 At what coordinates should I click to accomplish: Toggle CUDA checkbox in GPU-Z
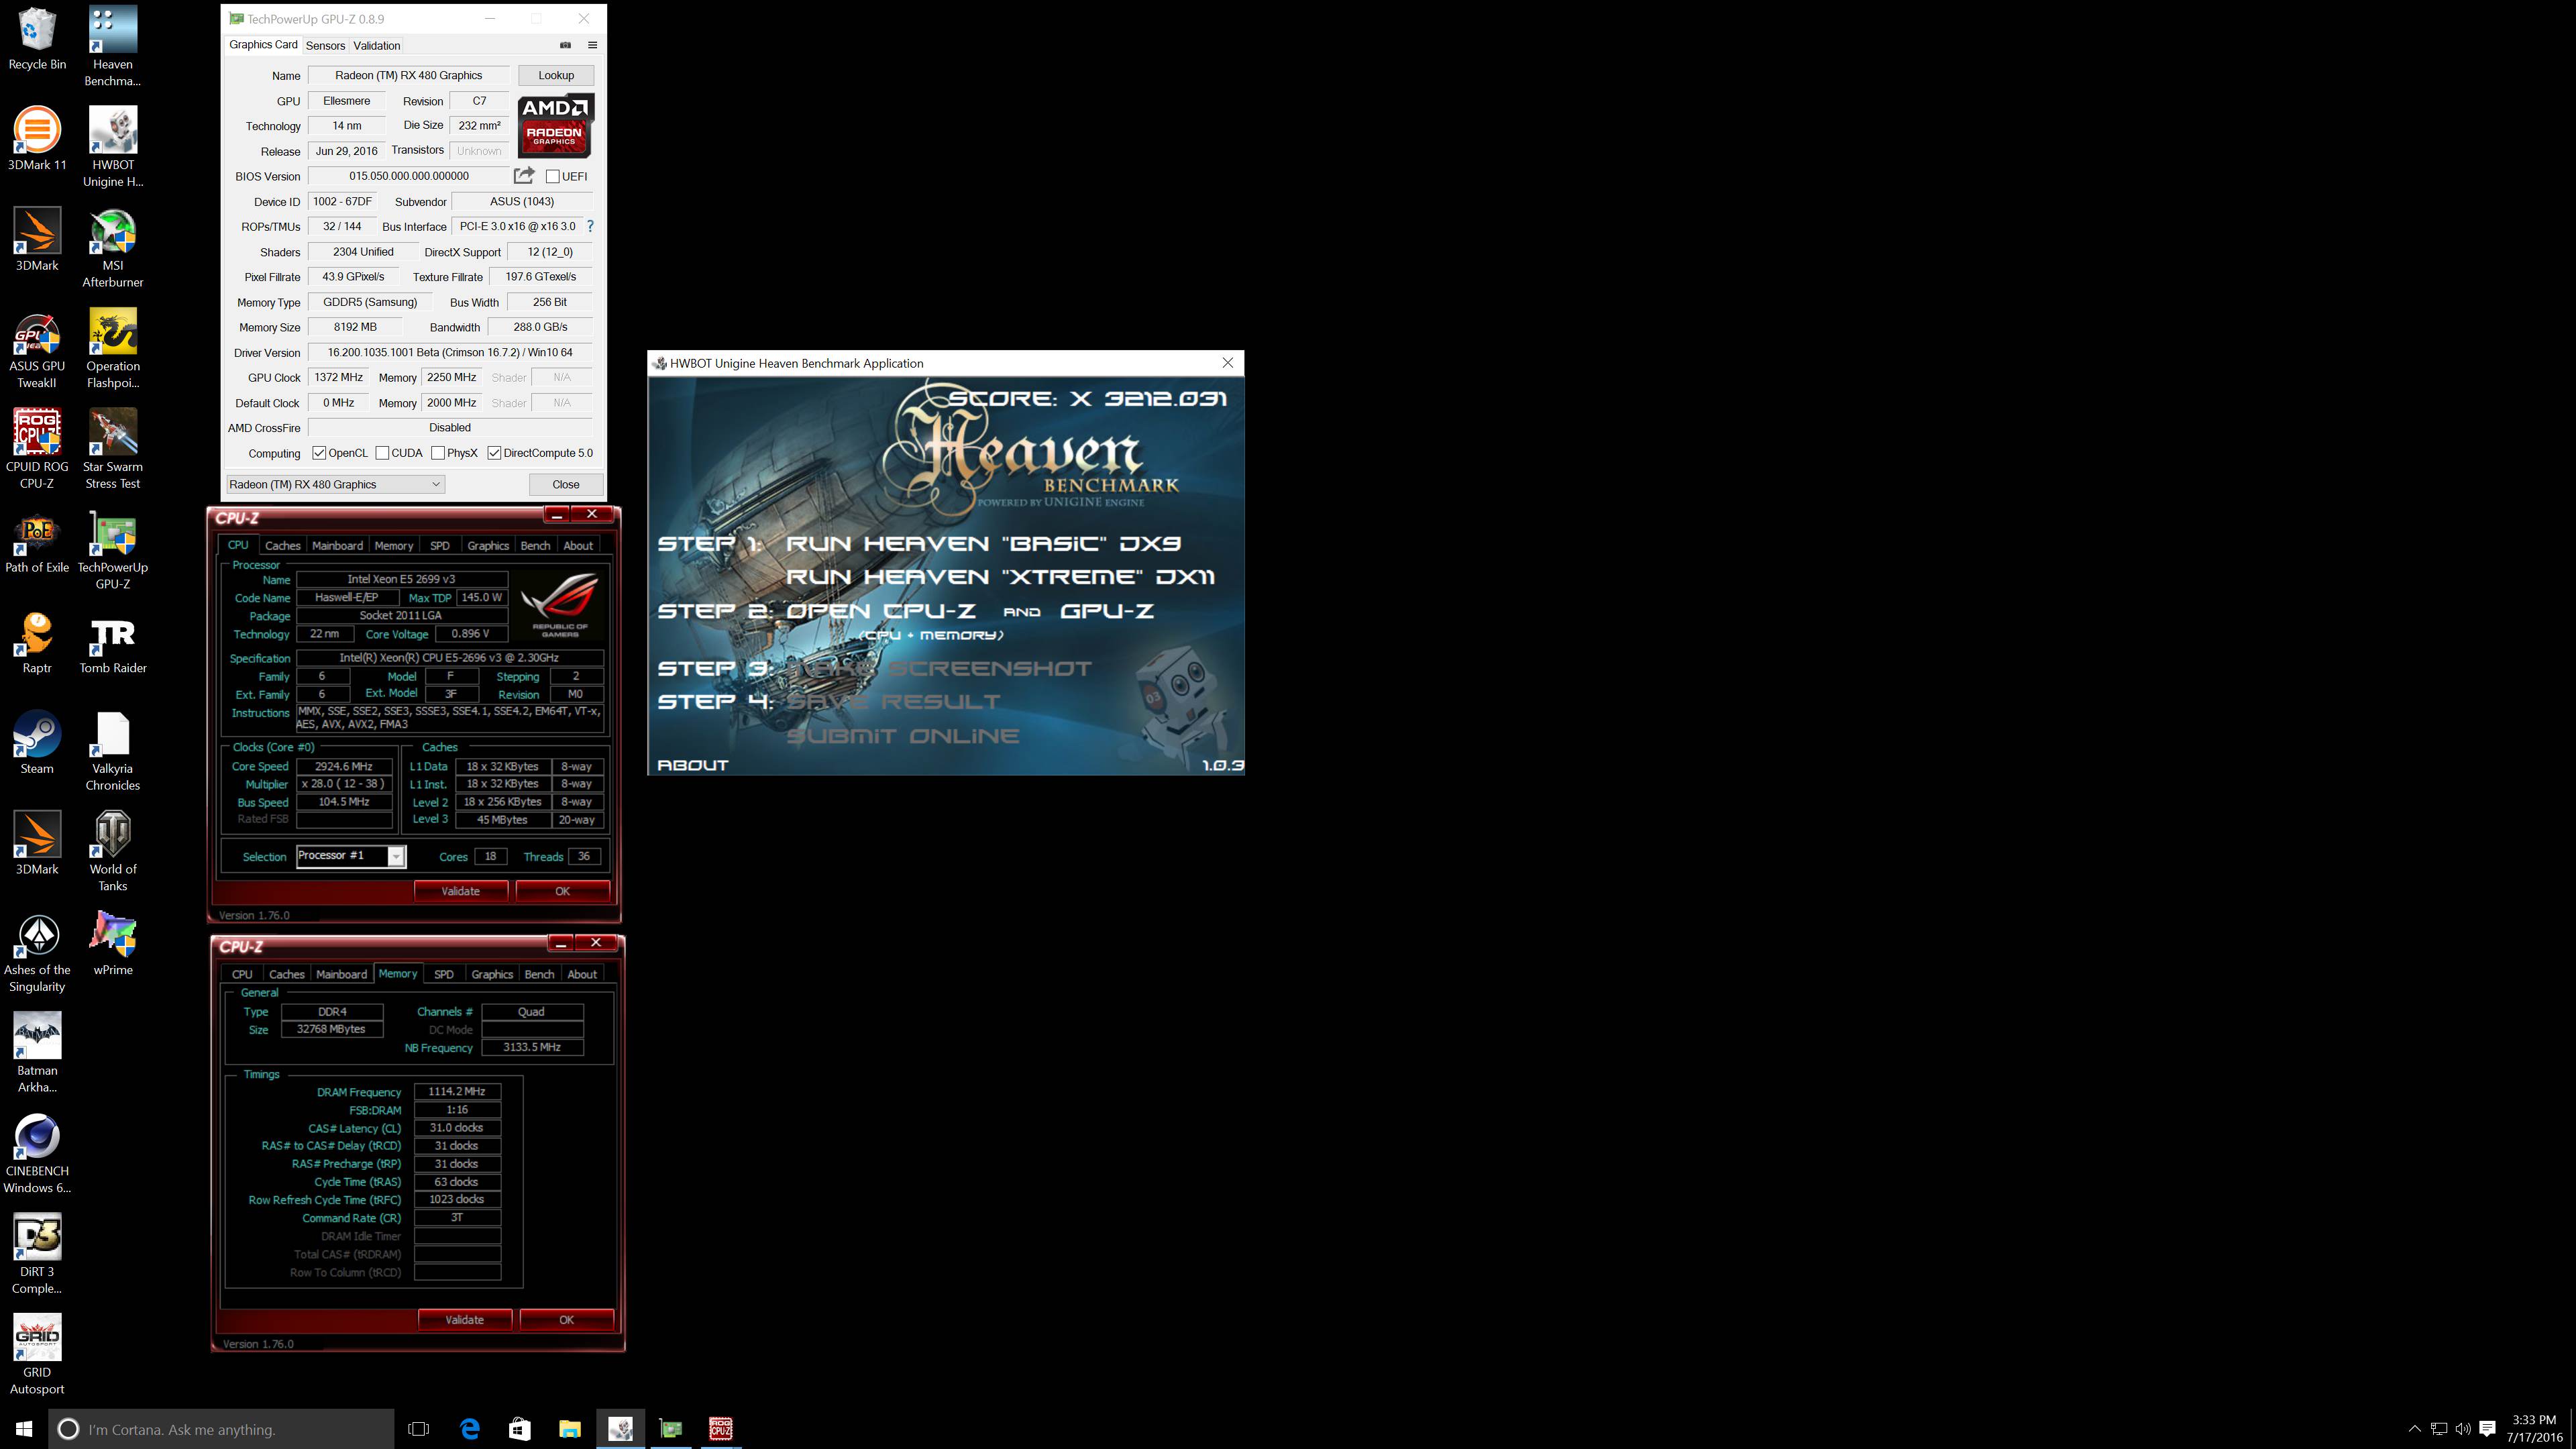pos(382,453)
